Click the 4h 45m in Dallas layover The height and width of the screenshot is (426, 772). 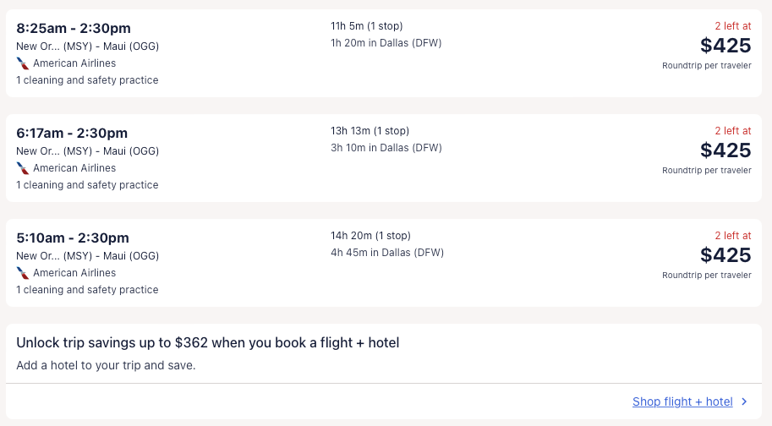point(386,253)
